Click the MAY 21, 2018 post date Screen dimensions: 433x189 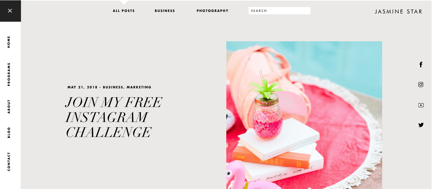point(82,87)
